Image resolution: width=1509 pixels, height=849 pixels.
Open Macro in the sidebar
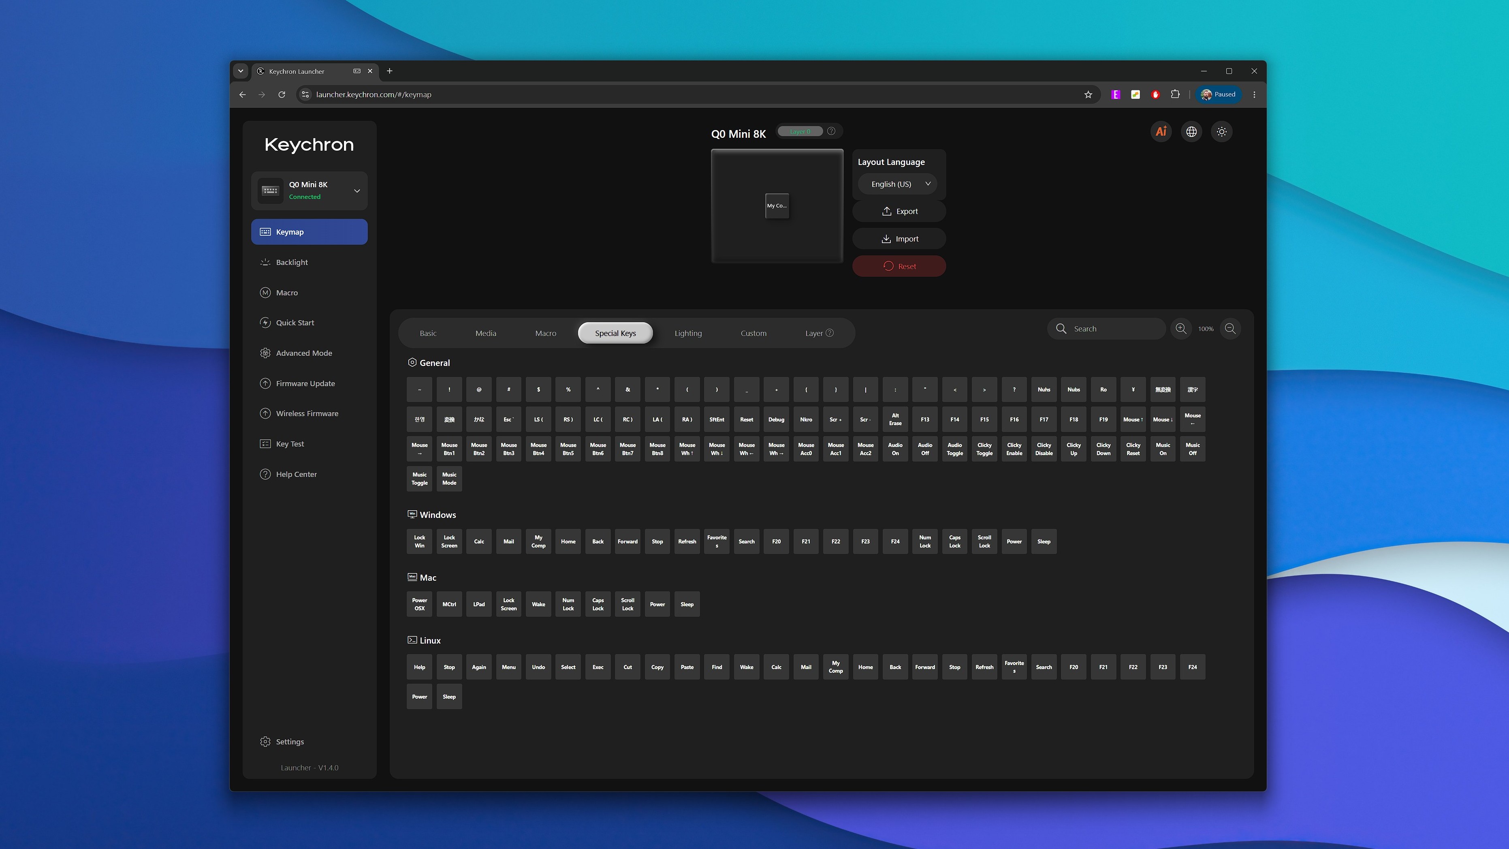point(309,292)
